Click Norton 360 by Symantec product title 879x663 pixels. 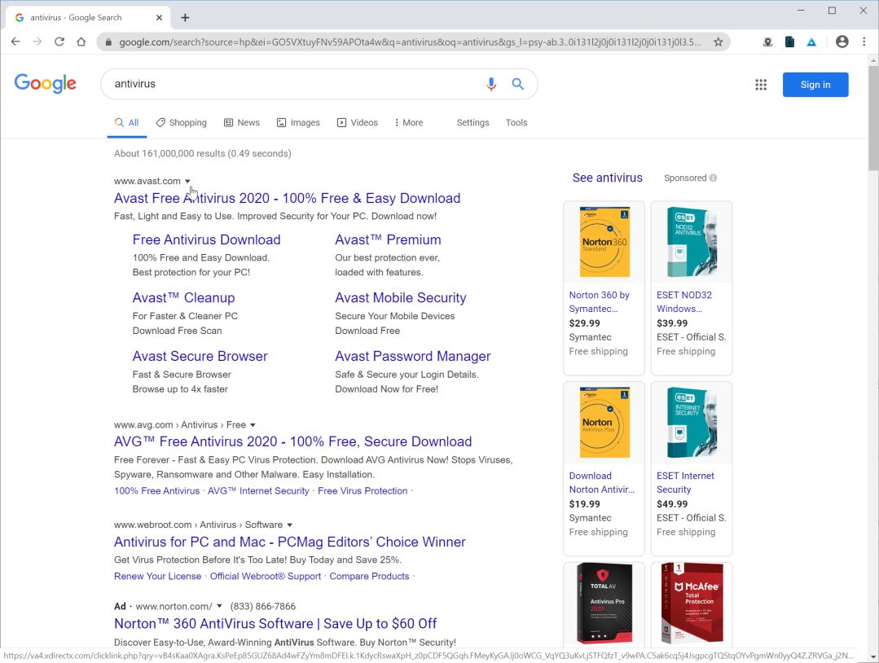tap(599, 301)
